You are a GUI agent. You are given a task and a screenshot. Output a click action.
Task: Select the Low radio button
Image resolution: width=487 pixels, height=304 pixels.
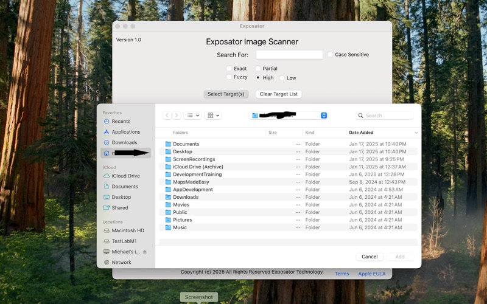pyautogui.click(x=282, y=78)
